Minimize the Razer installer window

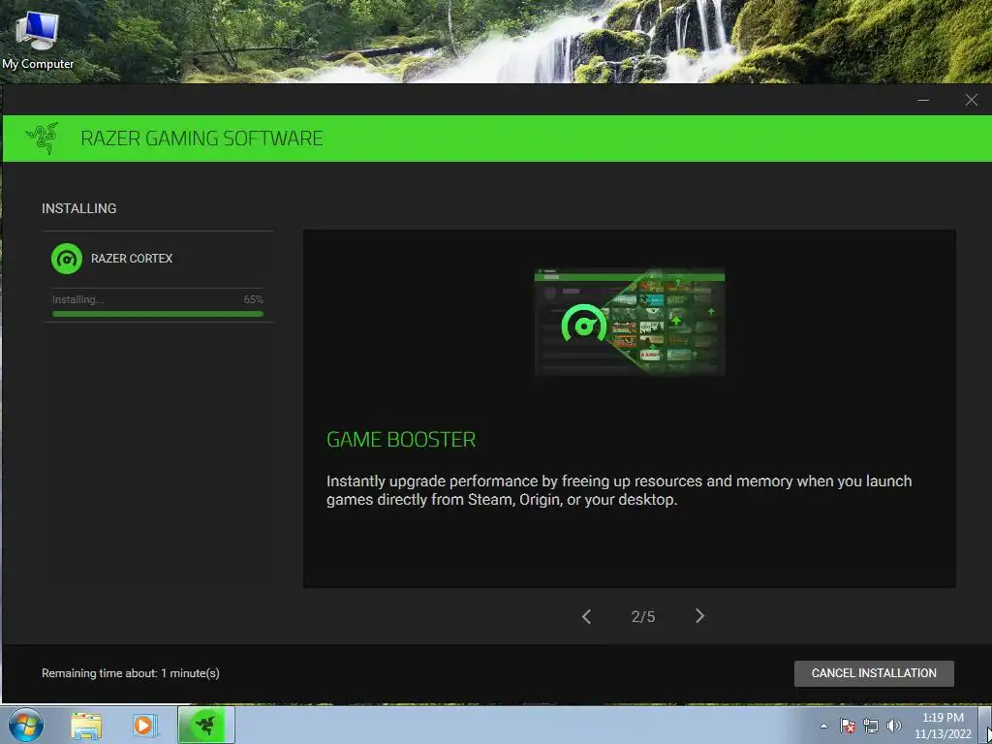(x=923, y=100)
